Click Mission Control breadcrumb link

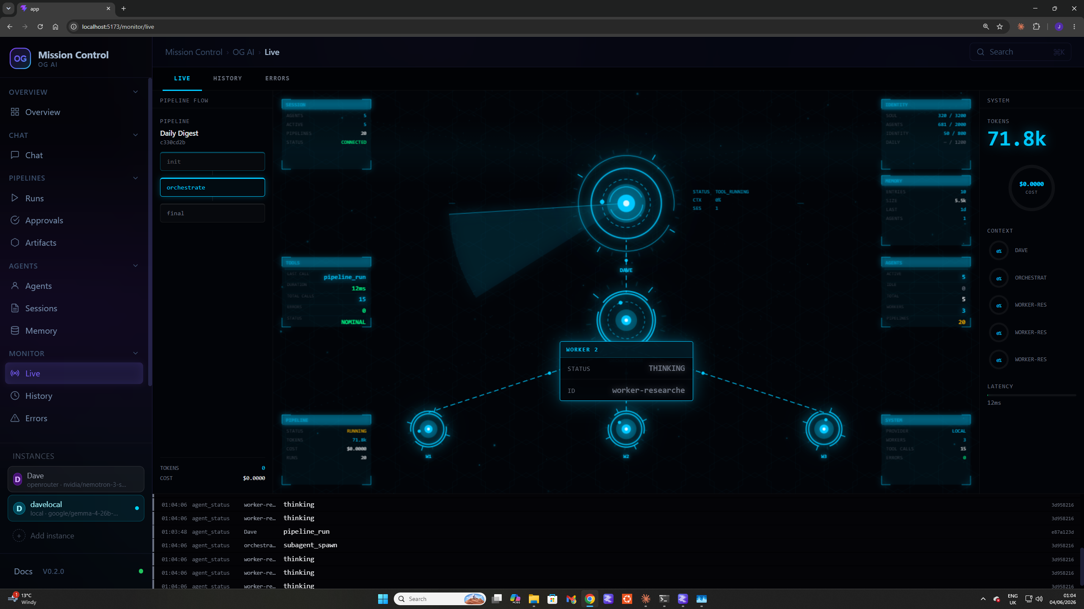pos(194,52)
